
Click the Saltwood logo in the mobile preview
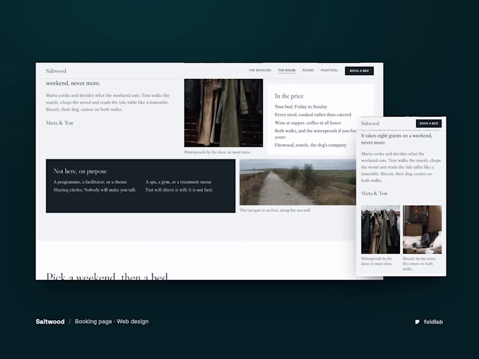click(370, 123)
